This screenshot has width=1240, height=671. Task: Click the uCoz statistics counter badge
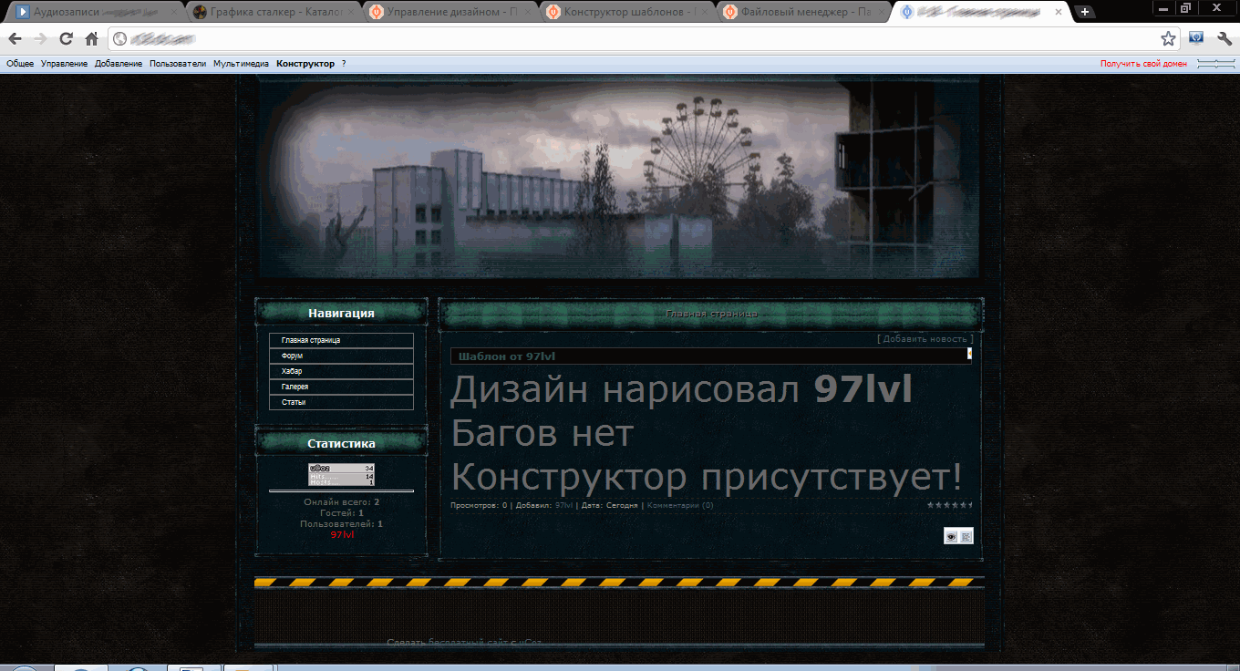pyautogui.click(x=342, y=474)
